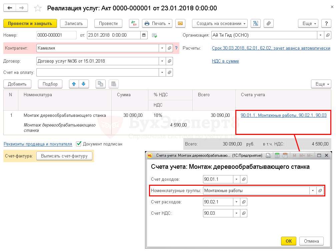Open calculator icon in dialog title bar
This screenshot has height=251, width=336.
point(276,155)
